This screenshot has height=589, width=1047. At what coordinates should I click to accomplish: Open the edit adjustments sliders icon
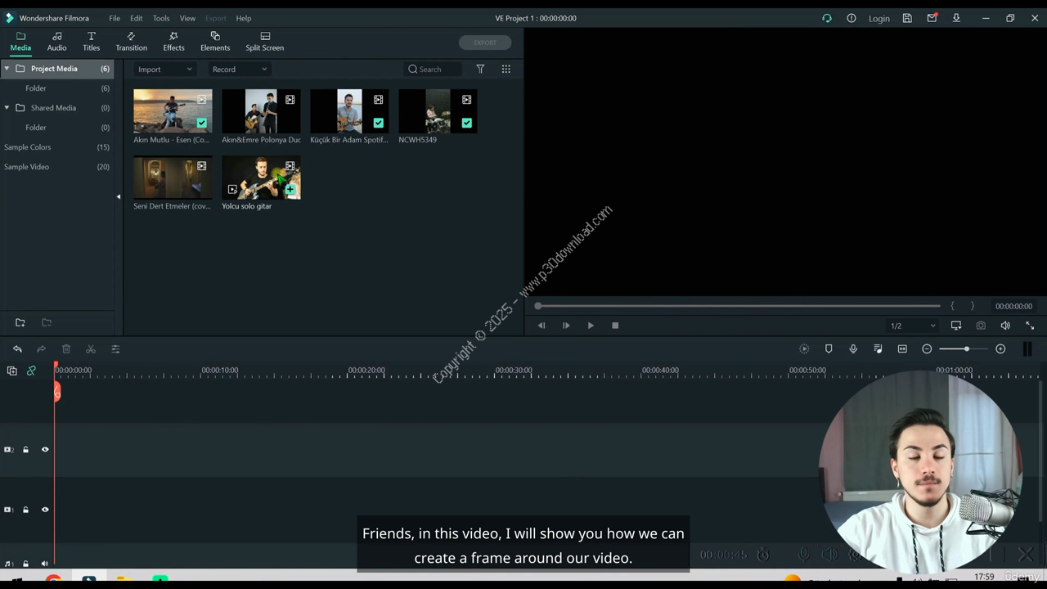115,349
